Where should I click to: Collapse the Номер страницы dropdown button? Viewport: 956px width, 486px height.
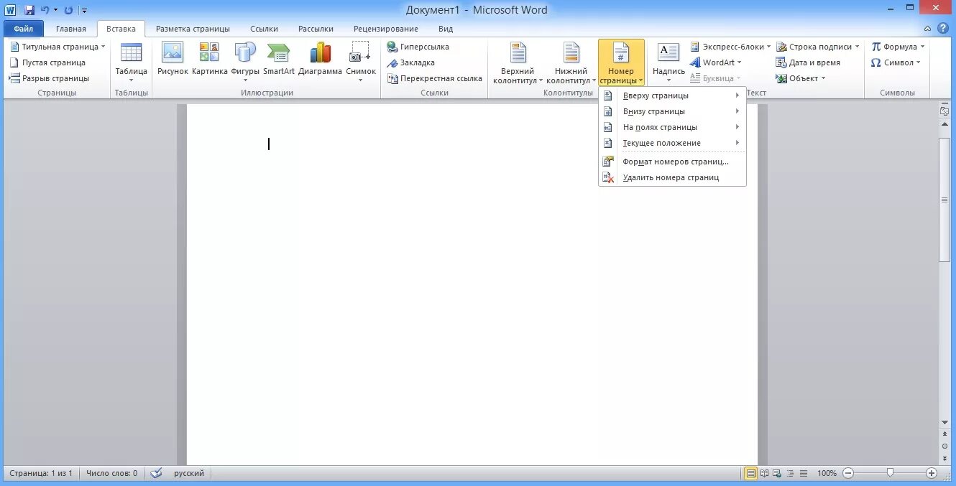click(x=621, y=62)
